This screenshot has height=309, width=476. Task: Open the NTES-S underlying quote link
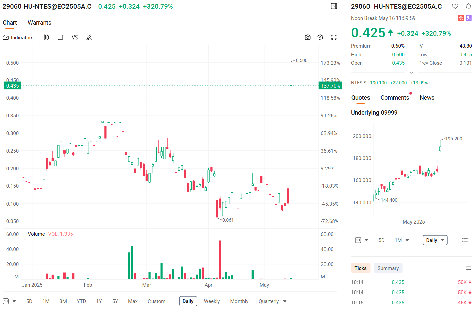[x=359, y=83]
